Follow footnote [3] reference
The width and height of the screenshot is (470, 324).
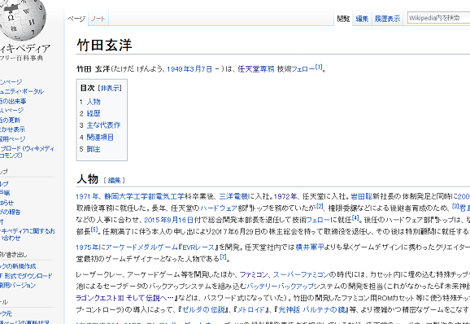pos(455,206)
